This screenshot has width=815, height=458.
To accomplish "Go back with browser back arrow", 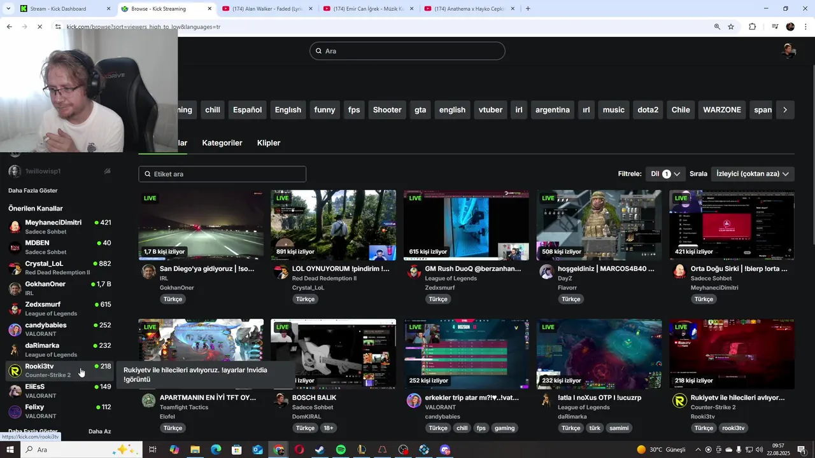I will tap(9, 27).
